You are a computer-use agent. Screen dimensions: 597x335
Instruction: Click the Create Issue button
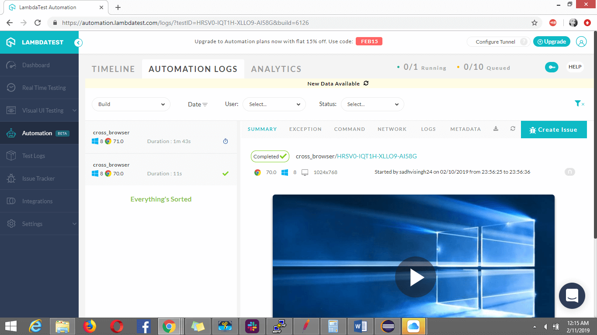point(553,130)
